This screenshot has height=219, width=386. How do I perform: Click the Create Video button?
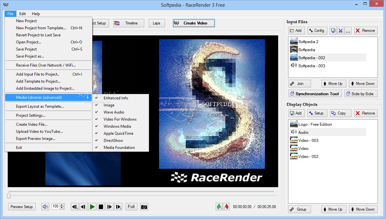pos(194,23)
